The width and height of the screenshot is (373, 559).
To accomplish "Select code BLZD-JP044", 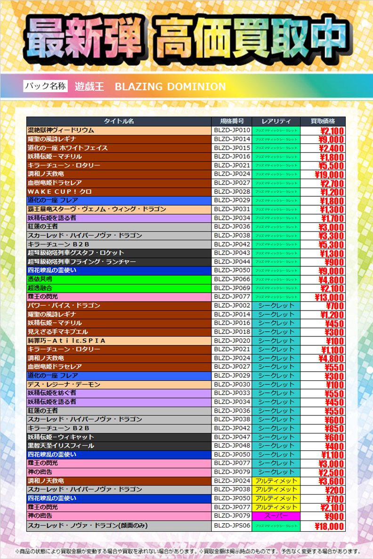I will click(232, 262).
